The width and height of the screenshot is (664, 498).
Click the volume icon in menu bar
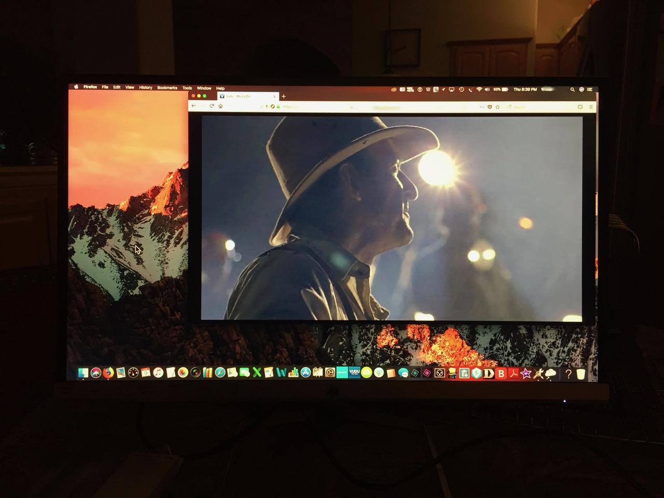coord(487,89)
